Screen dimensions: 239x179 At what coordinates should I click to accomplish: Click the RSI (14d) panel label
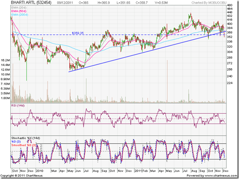[x=18, y=105]
